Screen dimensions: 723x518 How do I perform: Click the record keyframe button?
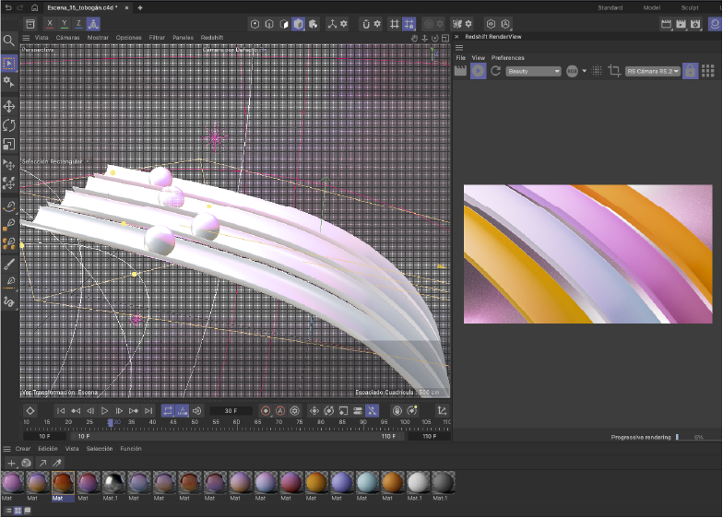266,411
